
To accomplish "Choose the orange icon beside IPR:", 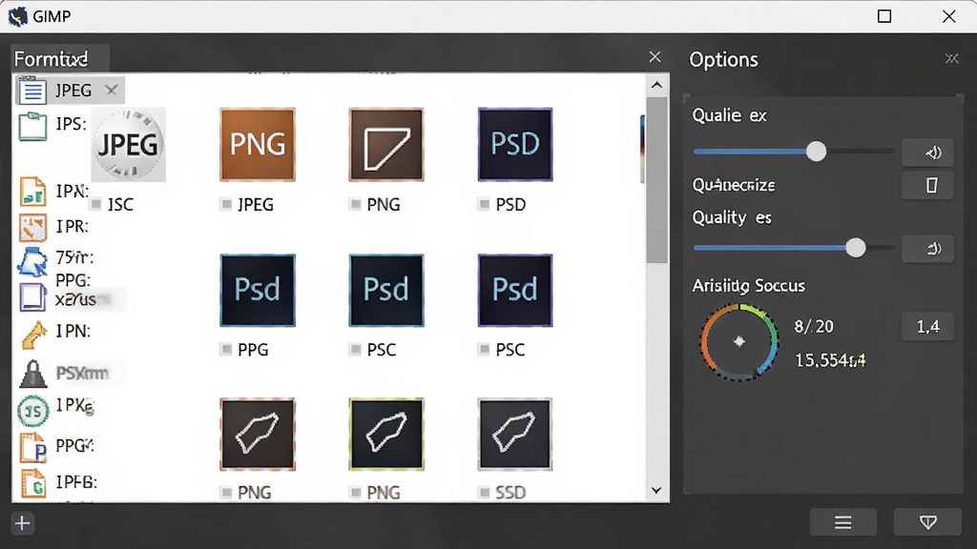I will [33, 227].
